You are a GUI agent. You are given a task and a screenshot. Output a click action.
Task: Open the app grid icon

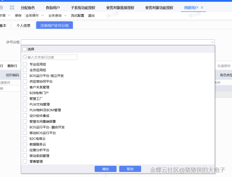[x=12, y=7]
